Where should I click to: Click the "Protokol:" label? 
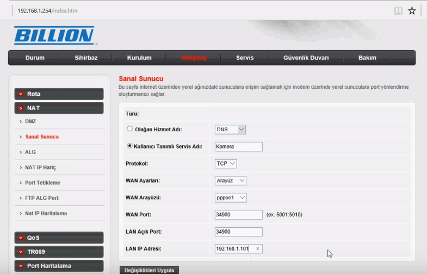137,163
